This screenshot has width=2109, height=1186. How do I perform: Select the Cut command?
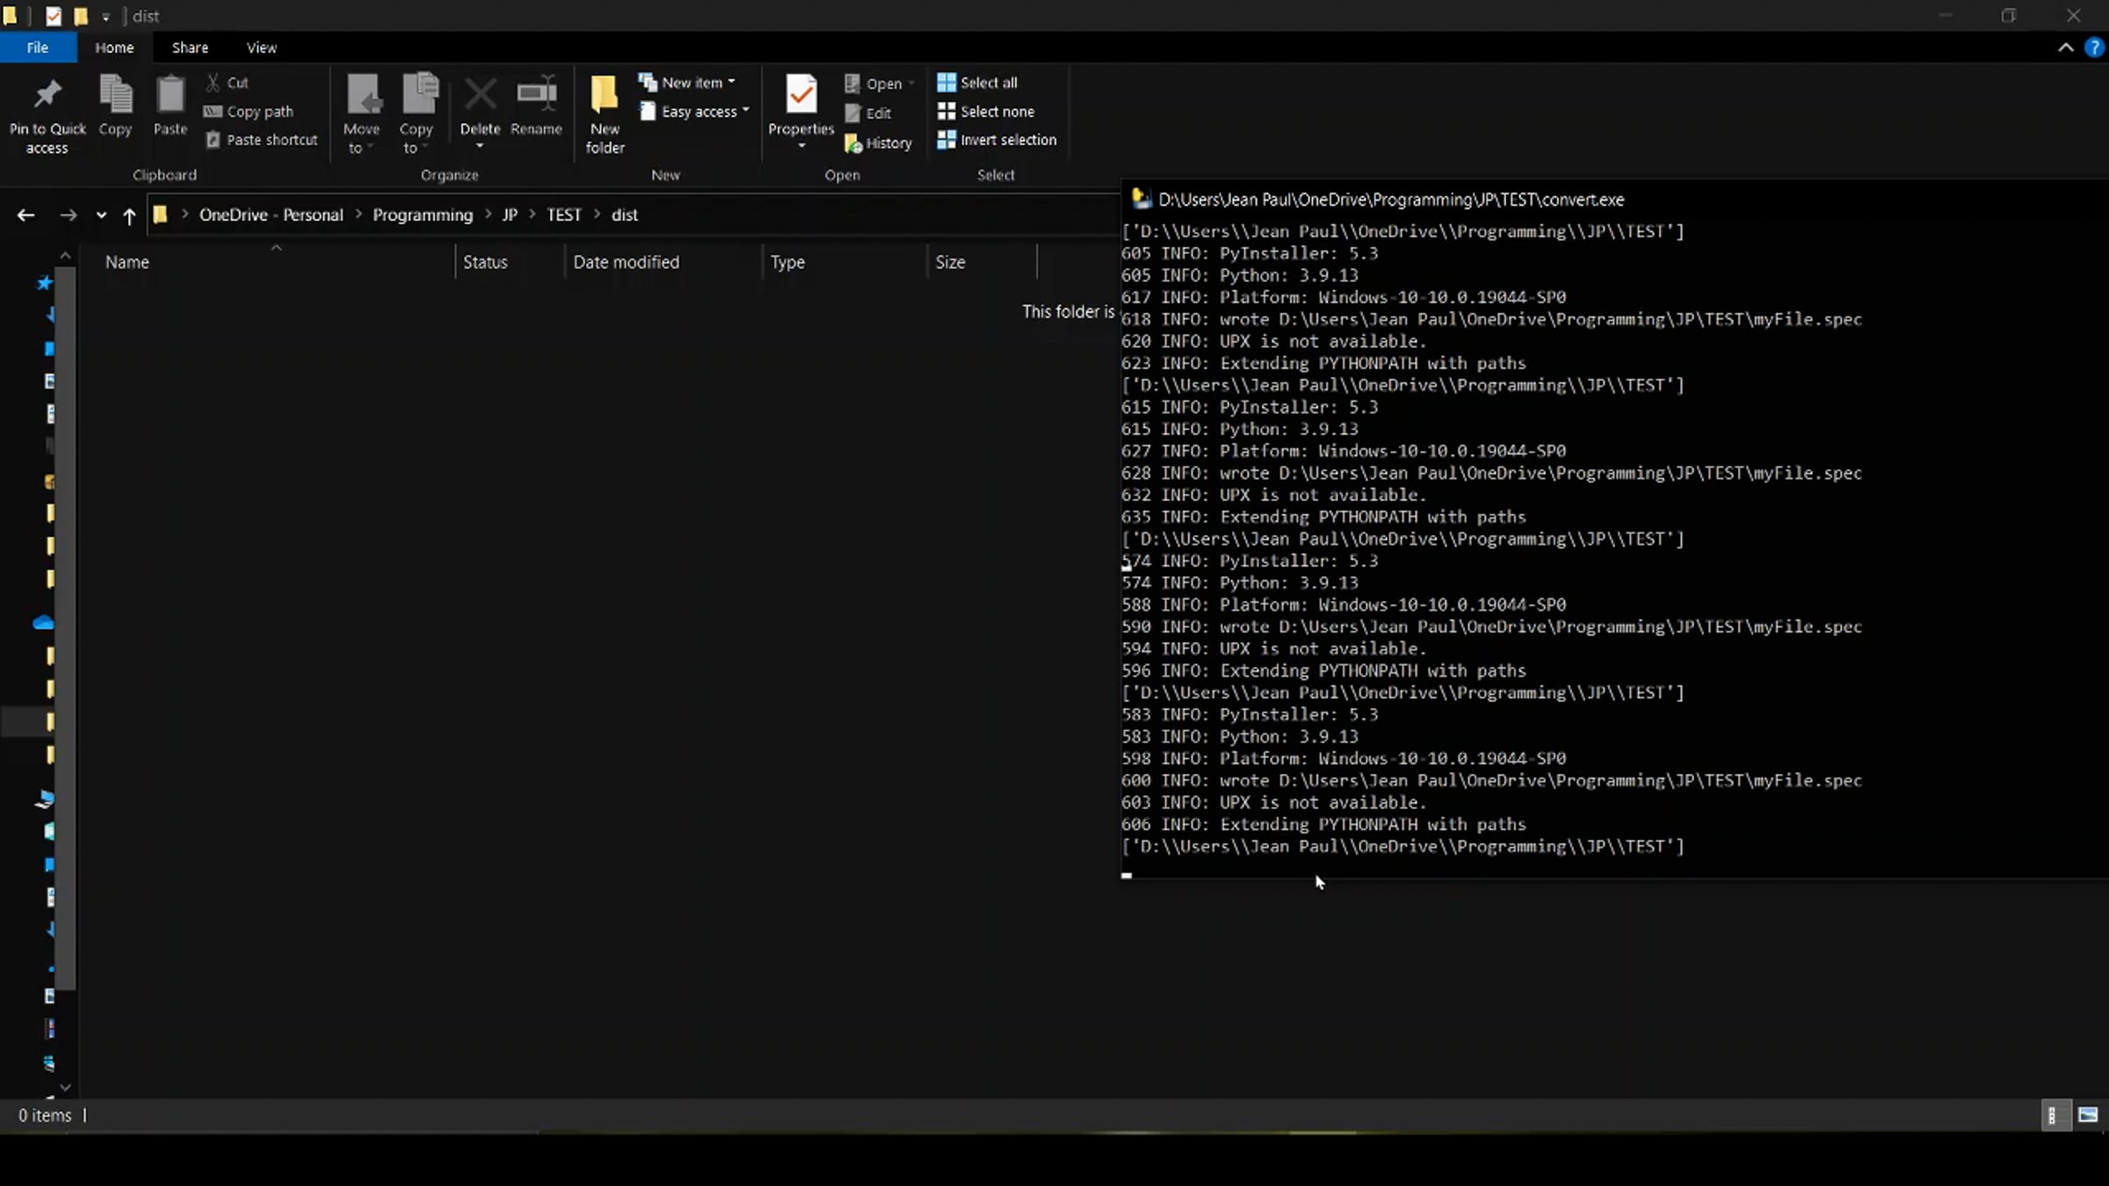pos(228,83)
